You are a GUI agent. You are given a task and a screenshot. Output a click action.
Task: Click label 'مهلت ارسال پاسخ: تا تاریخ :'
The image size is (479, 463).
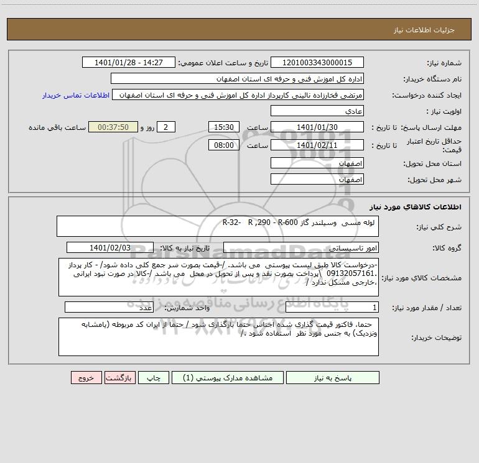point(417,127)
